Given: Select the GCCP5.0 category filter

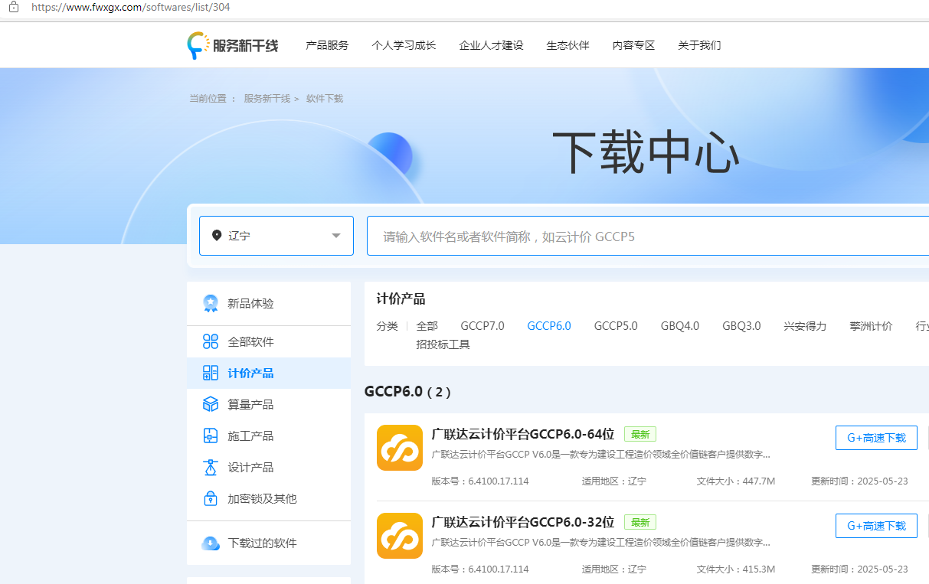Looking at the screenshot, I should (x=616, y=326).
